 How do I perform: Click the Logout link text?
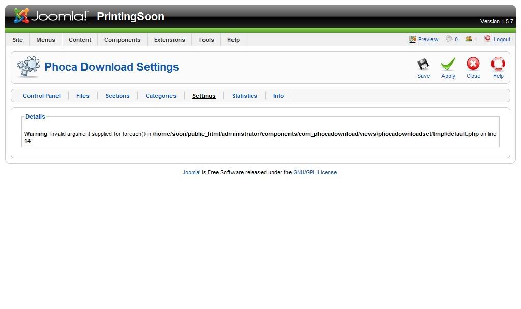[502, 39]
